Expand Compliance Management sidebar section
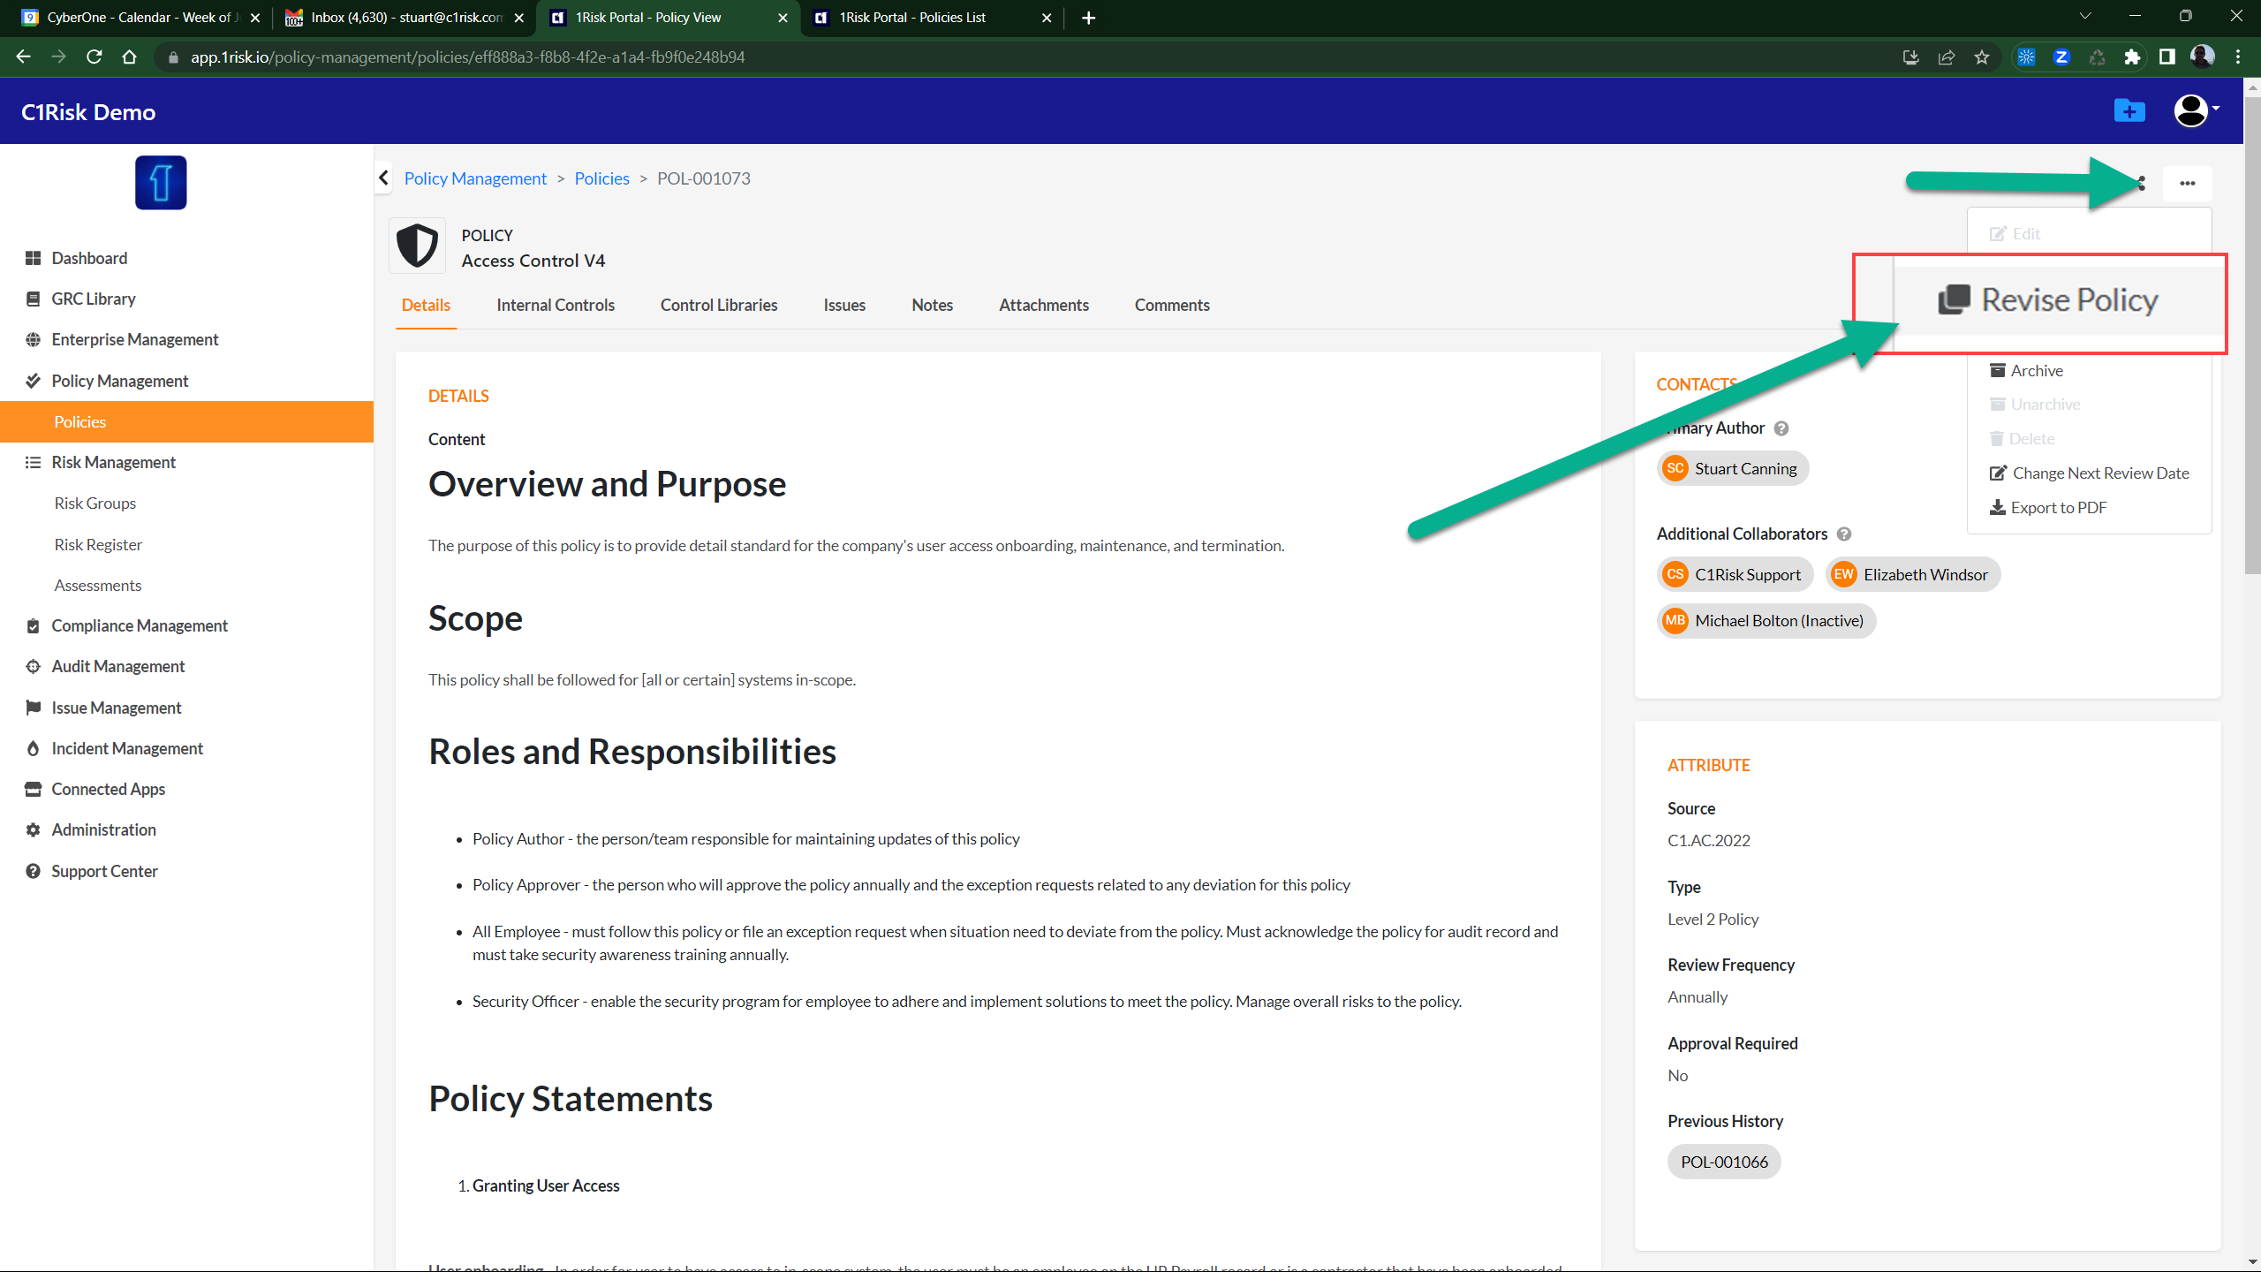2261x1272 pixels. pyautogui.click(x=139, y=626)
